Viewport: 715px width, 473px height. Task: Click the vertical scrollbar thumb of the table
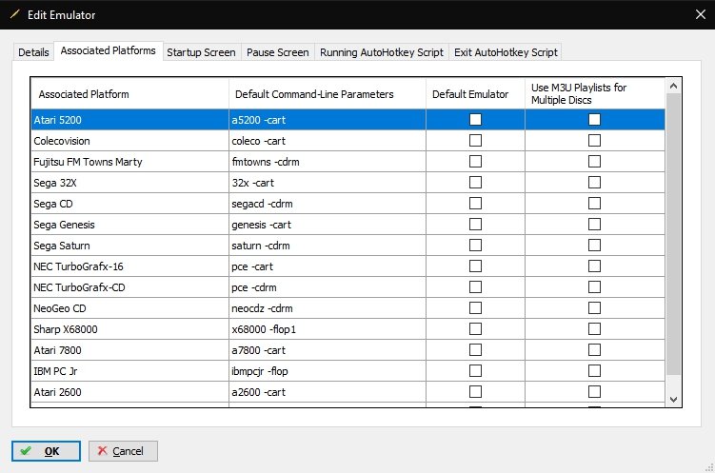(x=673, y=234)
